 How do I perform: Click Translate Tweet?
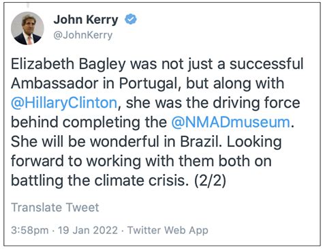click(x=55, y=207)
